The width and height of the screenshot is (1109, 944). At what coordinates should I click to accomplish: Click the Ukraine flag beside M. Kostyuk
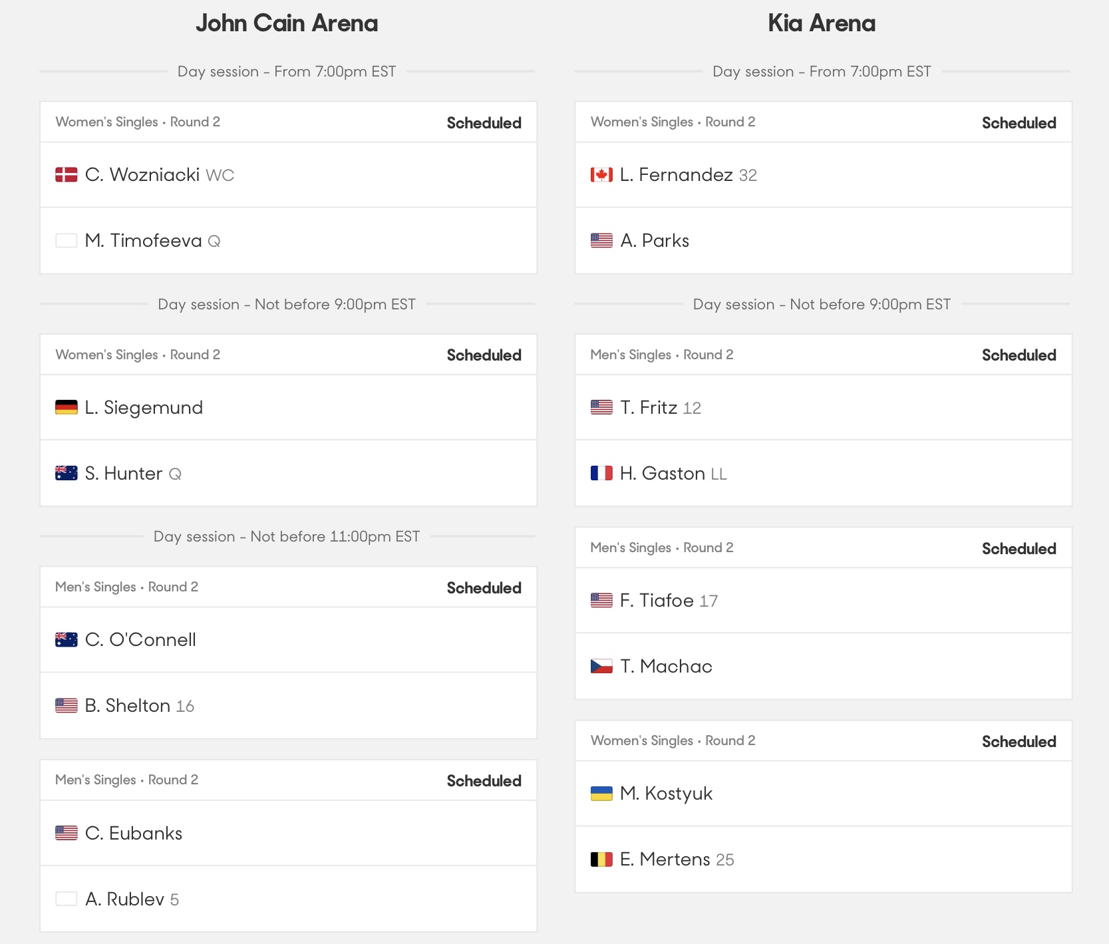pos(601,794)
